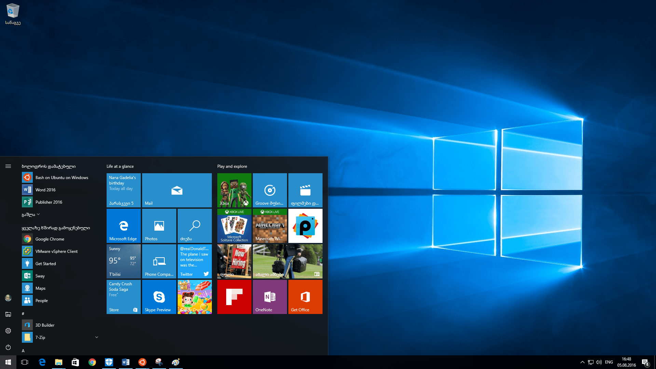Launch Microsoft Edge from the Start menu tile
The height and width of the screenshot is (369, 656).
click(123, 225)
